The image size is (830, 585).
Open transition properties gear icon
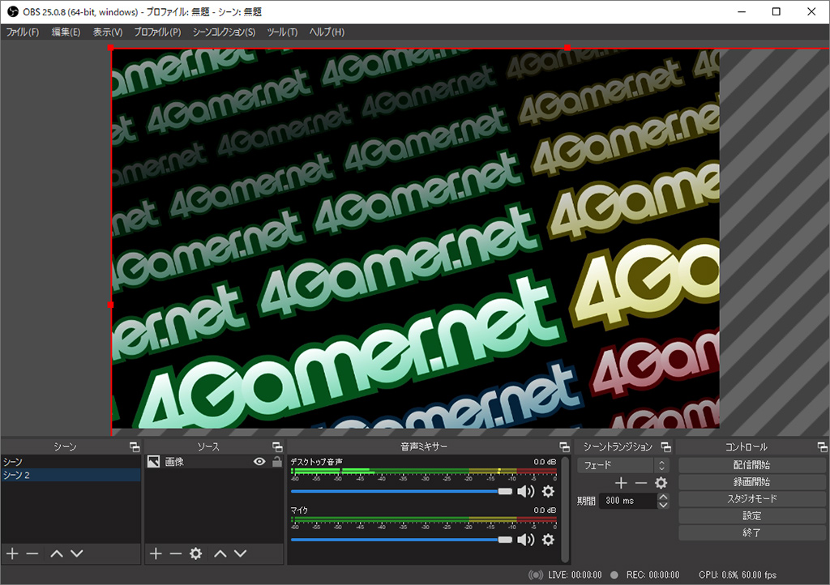point(661,483)
